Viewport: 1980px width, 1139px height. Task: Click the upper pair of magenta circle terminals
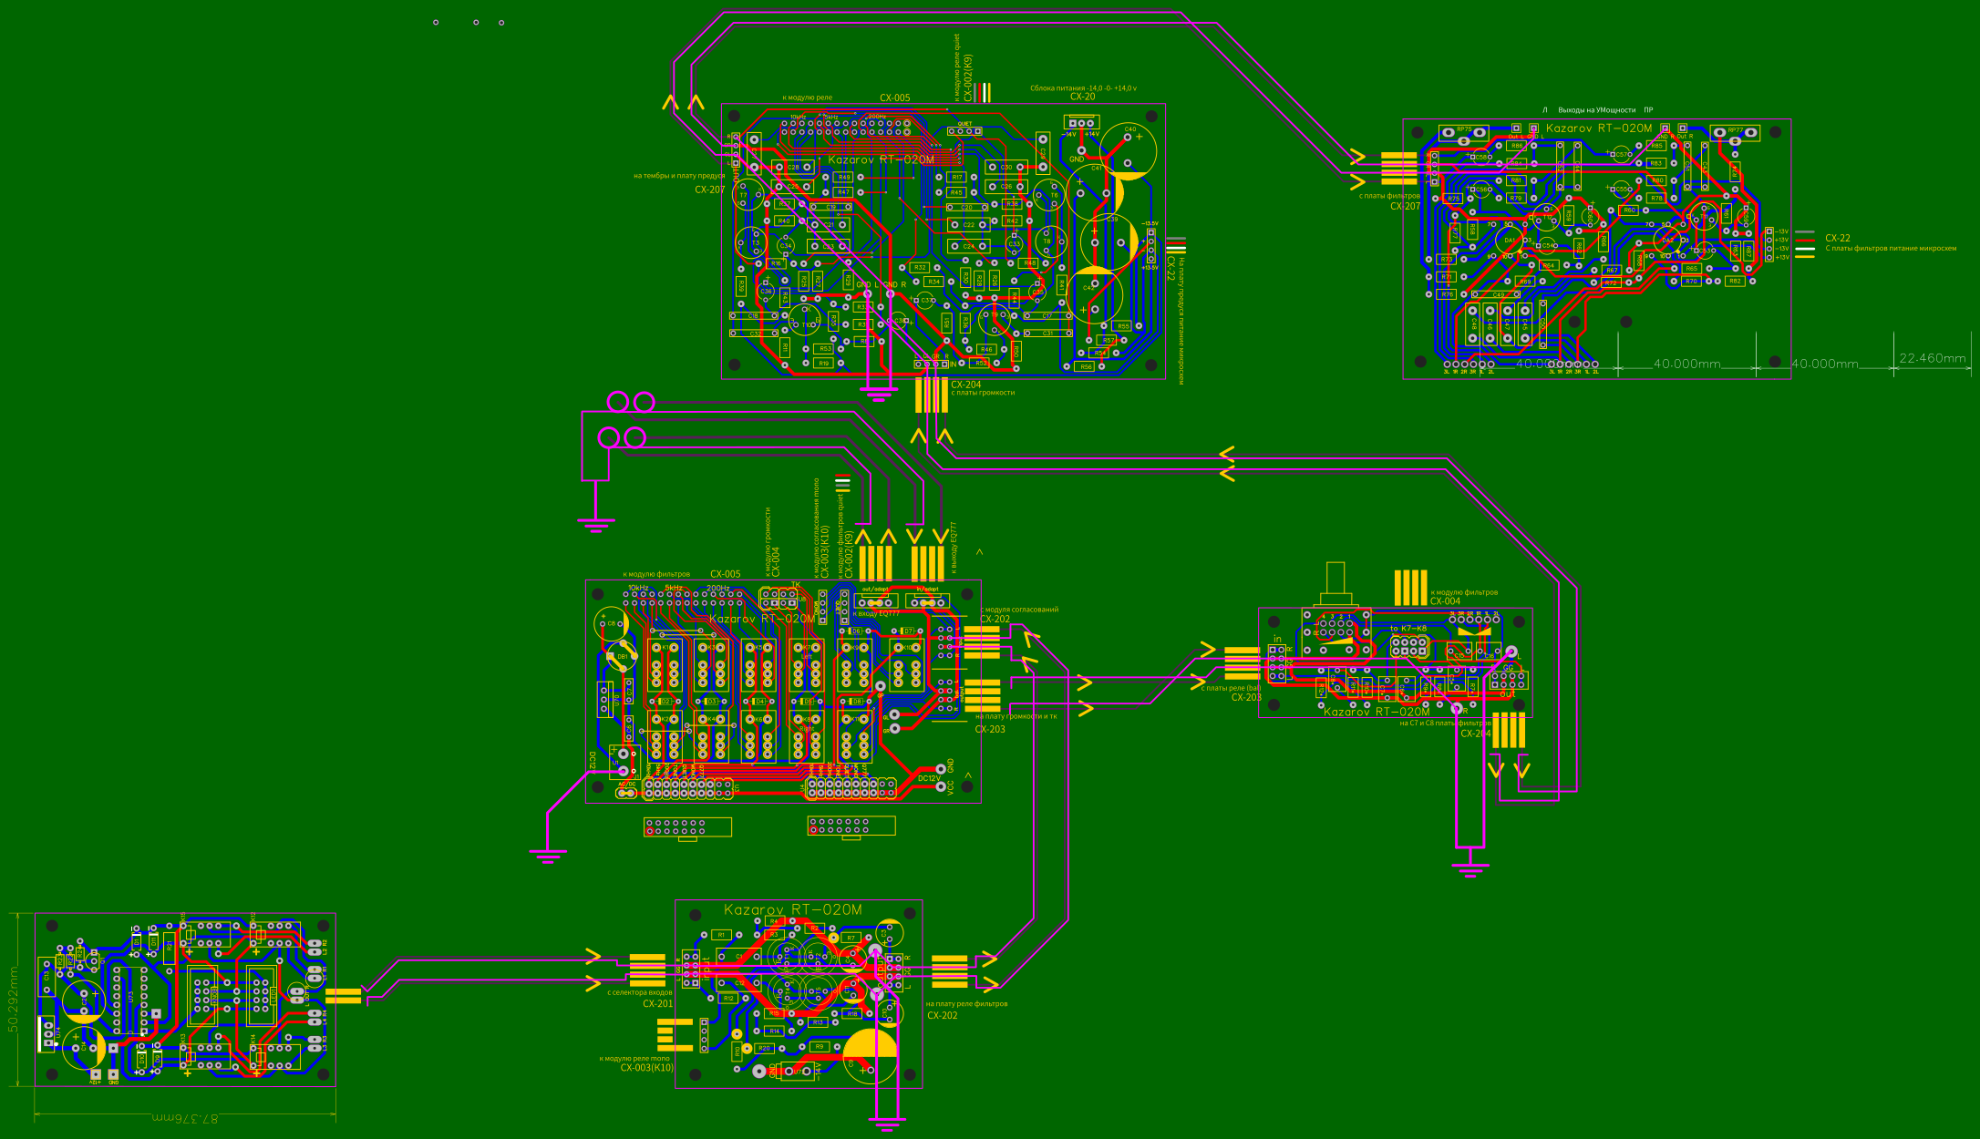[631, 402]
